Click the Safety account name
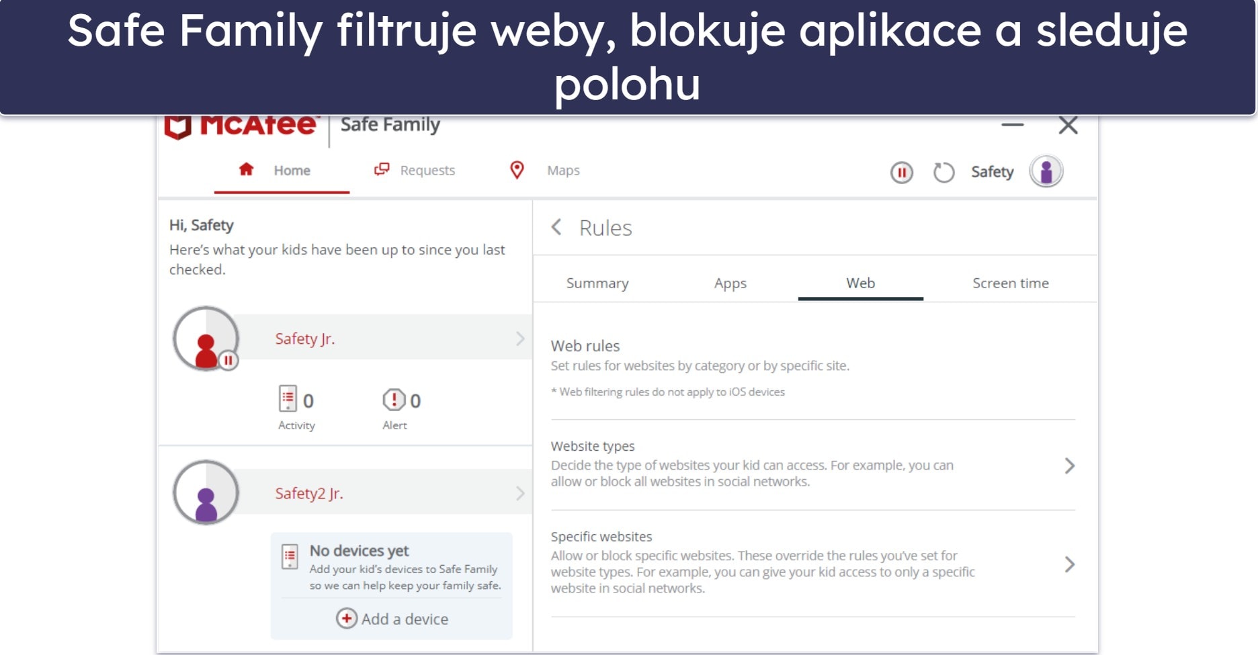Viewport: 1258px width, 655px height. coord(992,172)
